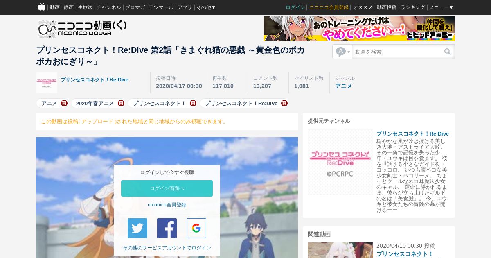Log in with the Facebook icon

pyautogui.click(x=167, y=228)
